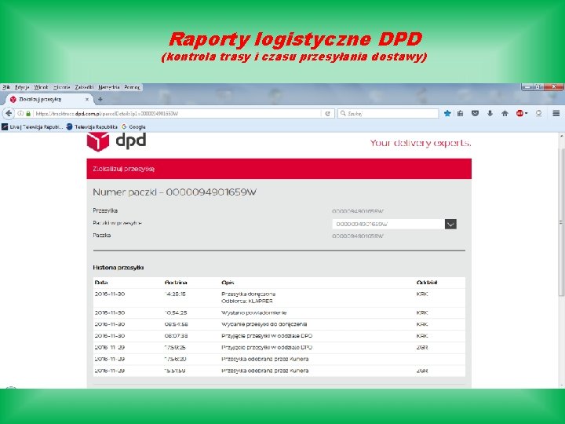Screen dimensions: 565x424
Task: Open the Telewizja Republika bookmark
Action: (x=92, y=127)
